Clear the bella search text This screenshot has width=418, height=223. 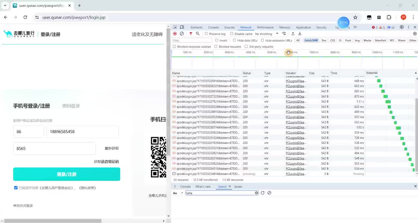click(x=256, y=193)
